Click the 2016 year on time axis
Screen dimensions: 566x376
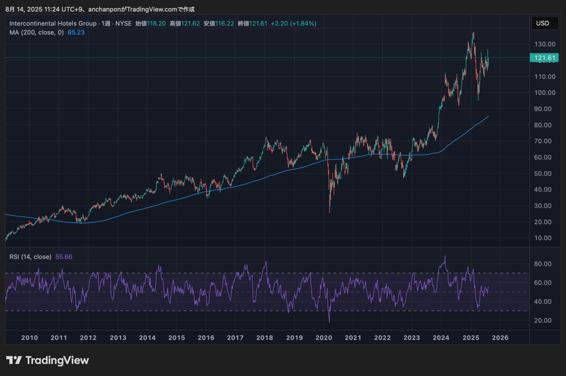pos(206,338)
